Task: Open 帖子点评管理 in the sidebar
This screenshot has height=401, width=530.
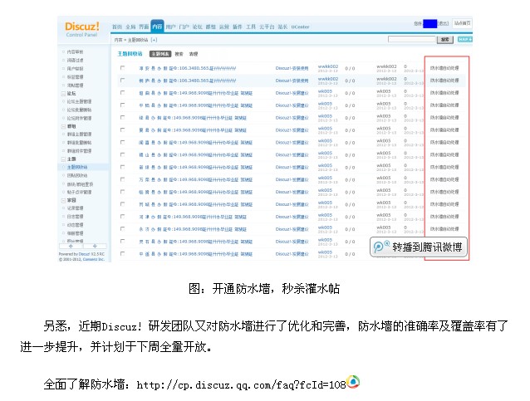Action: point(79,193)
